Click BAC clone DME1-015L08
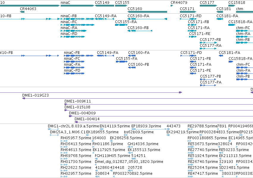Image resolution: width=253 pixels, height=178 pixels. pyautogui.click(x=159, y=110)
